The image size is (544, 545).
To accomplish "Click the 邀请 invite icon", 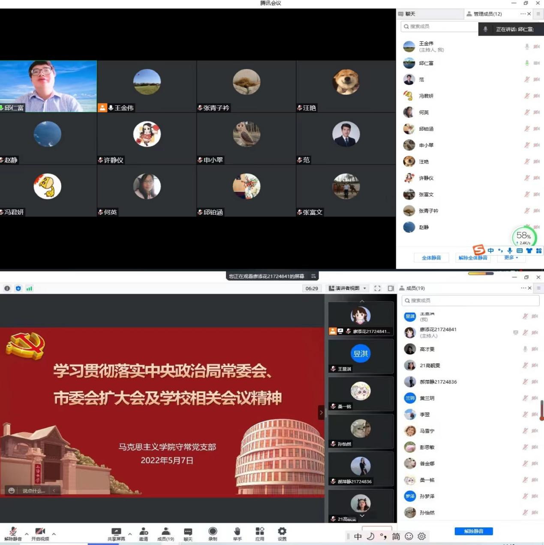I will pos(144,533).
